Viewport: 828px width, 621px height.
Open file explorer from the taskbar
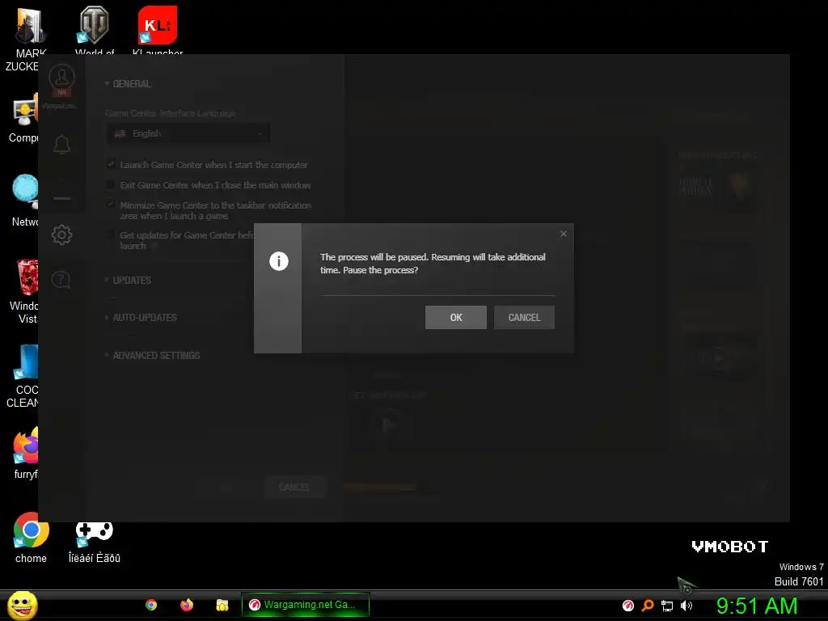pos(222,605)
